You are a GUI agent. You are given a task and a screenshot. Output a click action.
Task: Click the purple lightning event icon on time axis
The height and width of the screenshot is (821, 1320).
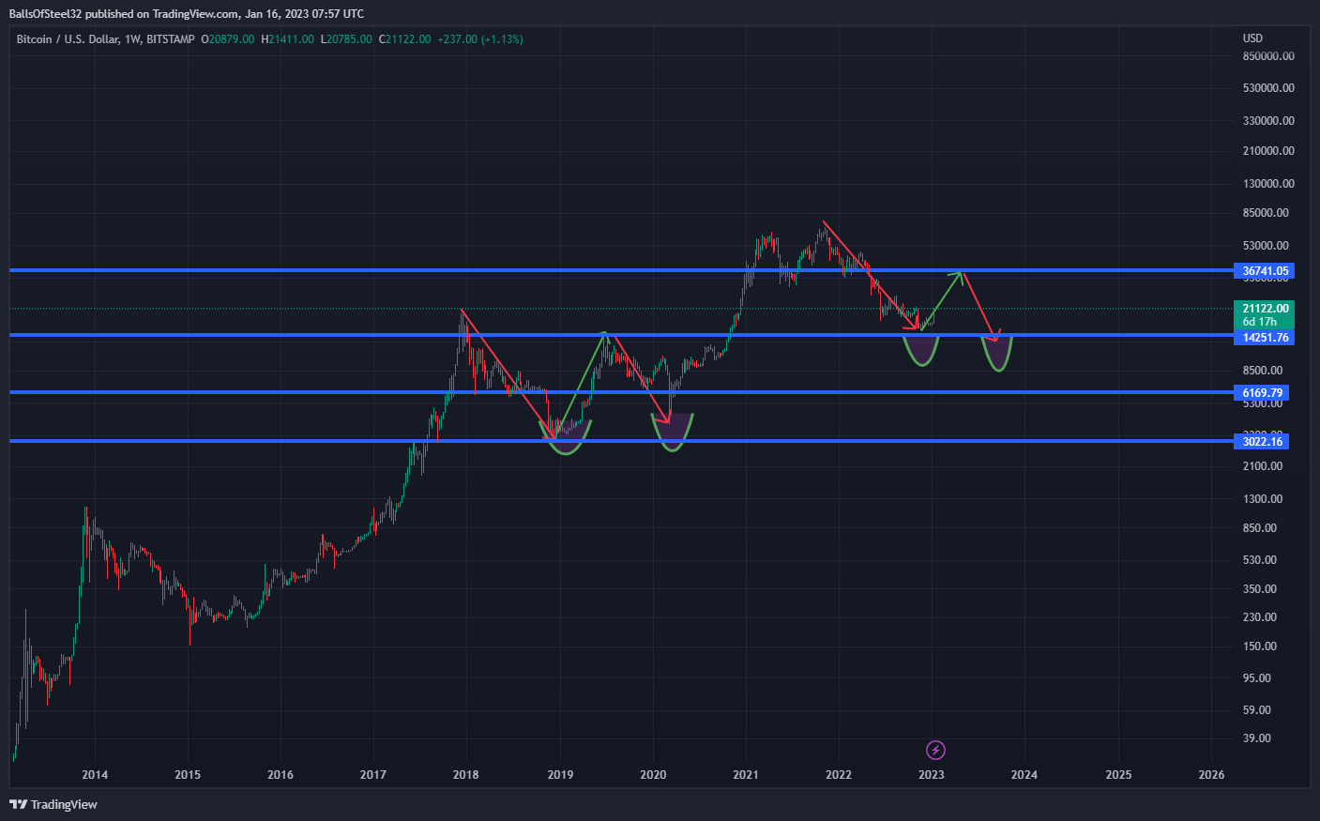pos(935,750)
